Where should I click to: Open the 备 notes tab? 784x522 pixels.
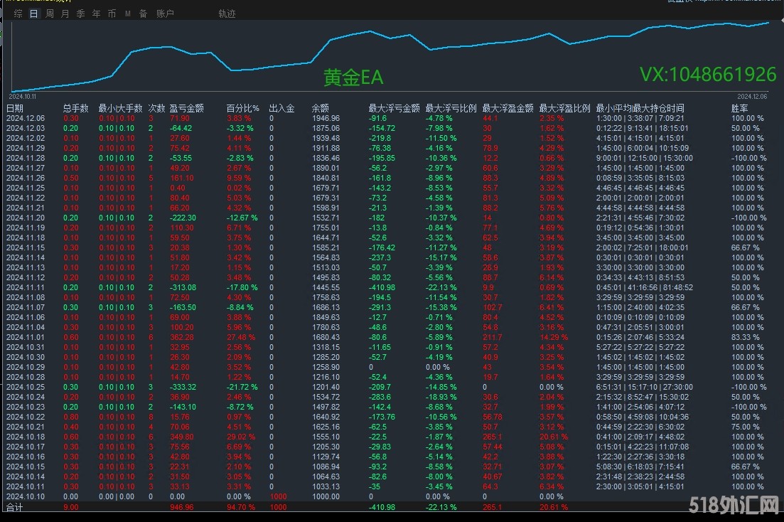[144, 14]
